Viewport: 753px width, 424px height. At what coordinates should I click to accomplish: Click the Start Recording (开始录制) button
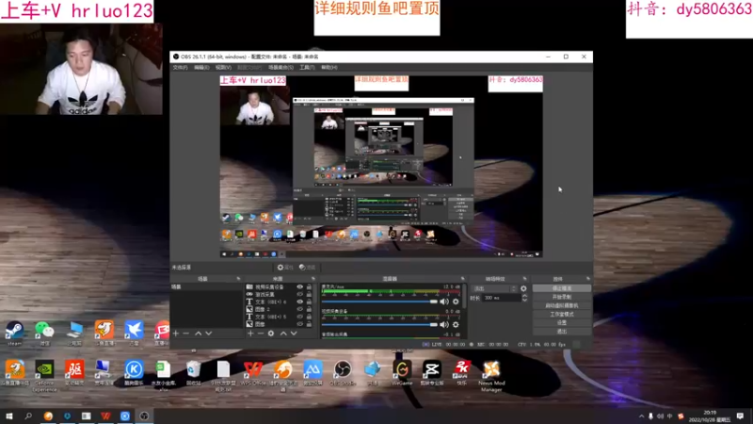click(x=561, y=297)
